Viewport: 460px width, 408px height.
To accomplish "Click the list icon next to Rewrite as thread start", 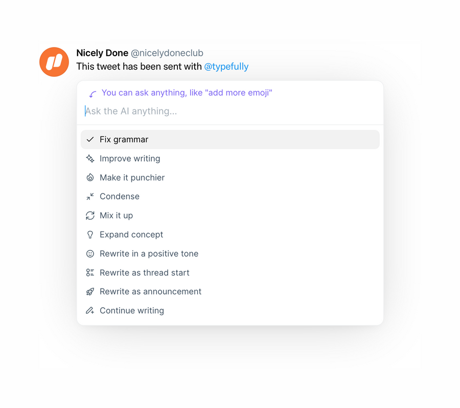I will pyautogui.click(x=90, y=273).
